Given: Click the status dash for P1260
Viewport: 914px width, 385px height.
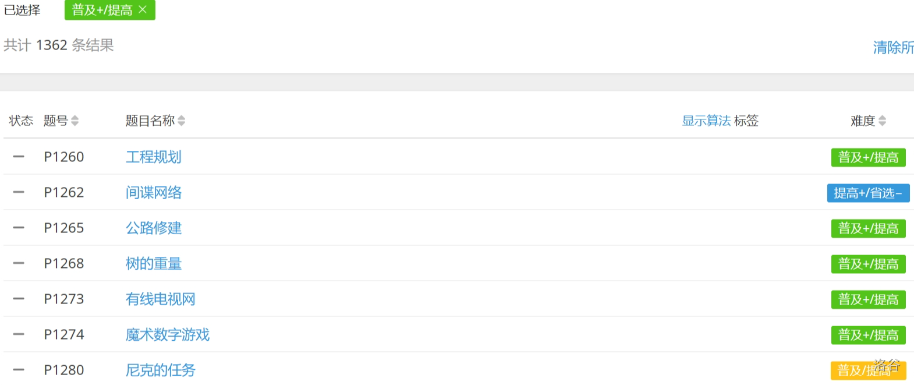Looking at the screenshot, I should (19, 157).
